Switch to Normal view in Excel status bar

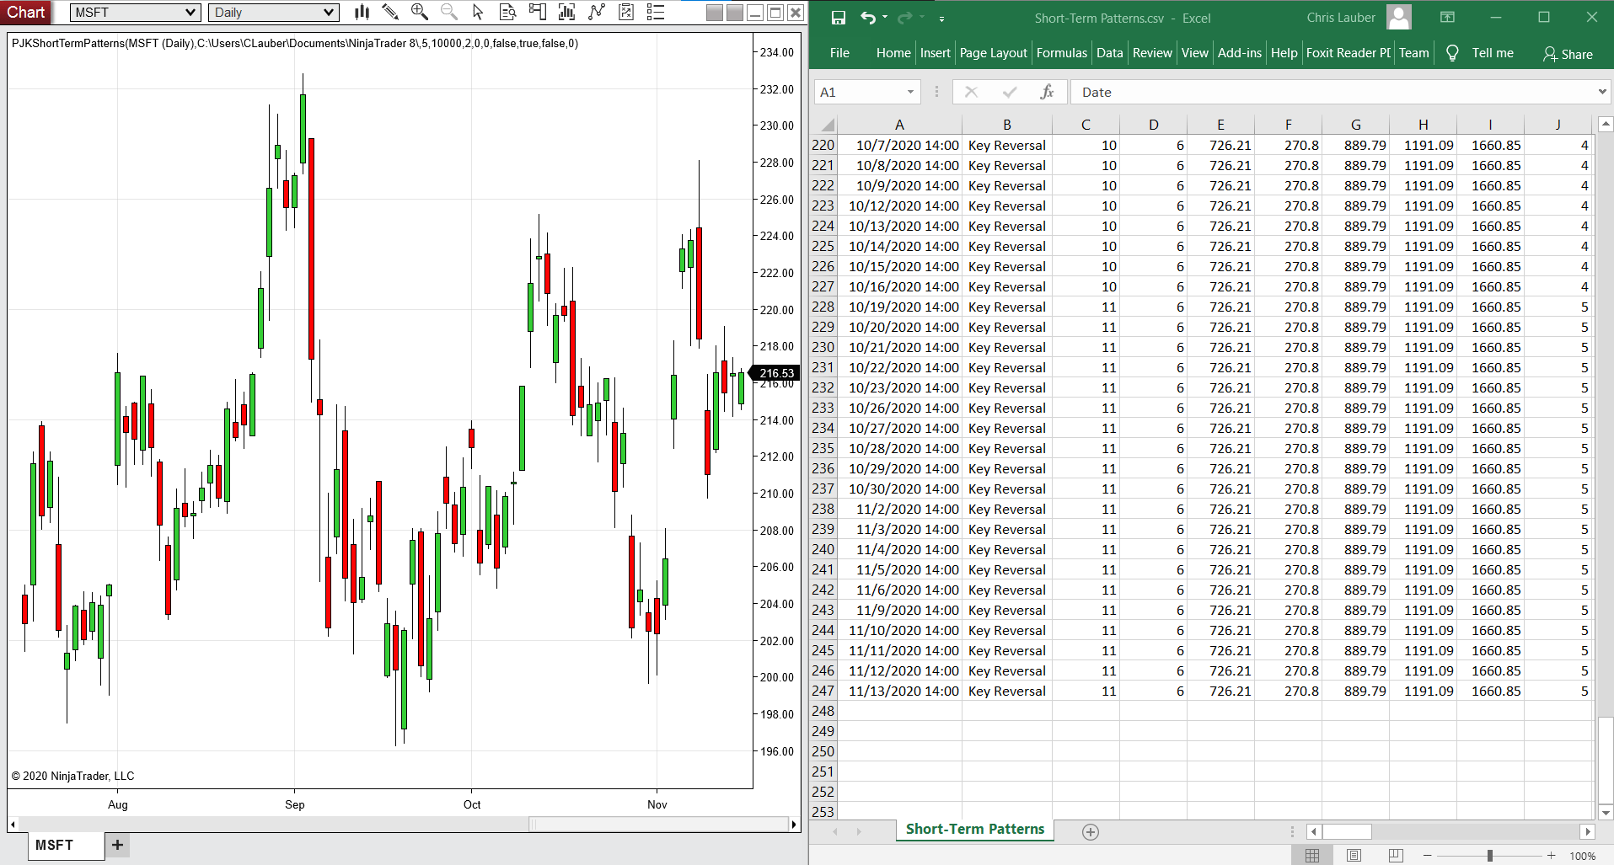point(1312,856)
